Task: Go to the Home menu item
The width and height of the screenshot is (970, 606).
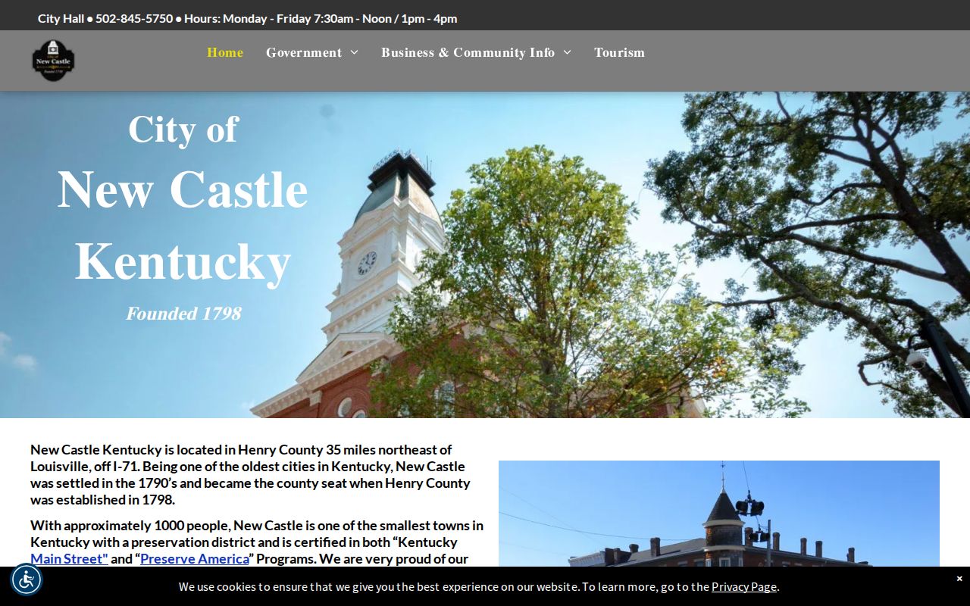Action: (x=225, y=52)
